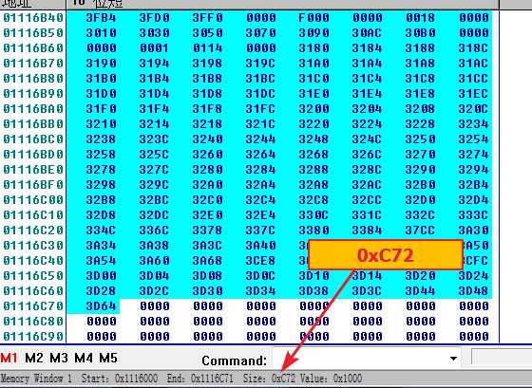Select address row 01116C00
Image resolution: width=532 pixels, height=388 pixels.
(33, 200)
